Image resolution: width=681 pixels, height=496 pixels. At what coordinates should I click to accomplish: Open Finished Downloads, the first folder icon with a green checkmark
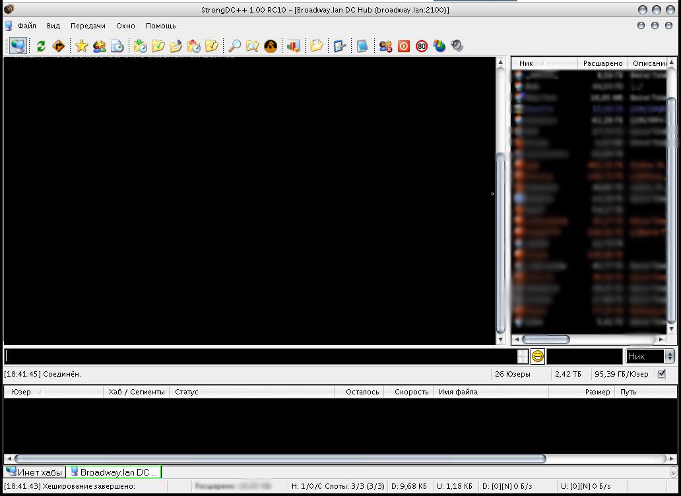158,46
